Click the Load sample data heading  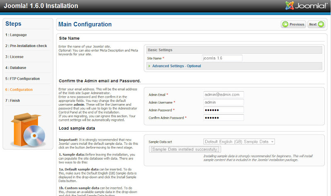coord(77,128)
